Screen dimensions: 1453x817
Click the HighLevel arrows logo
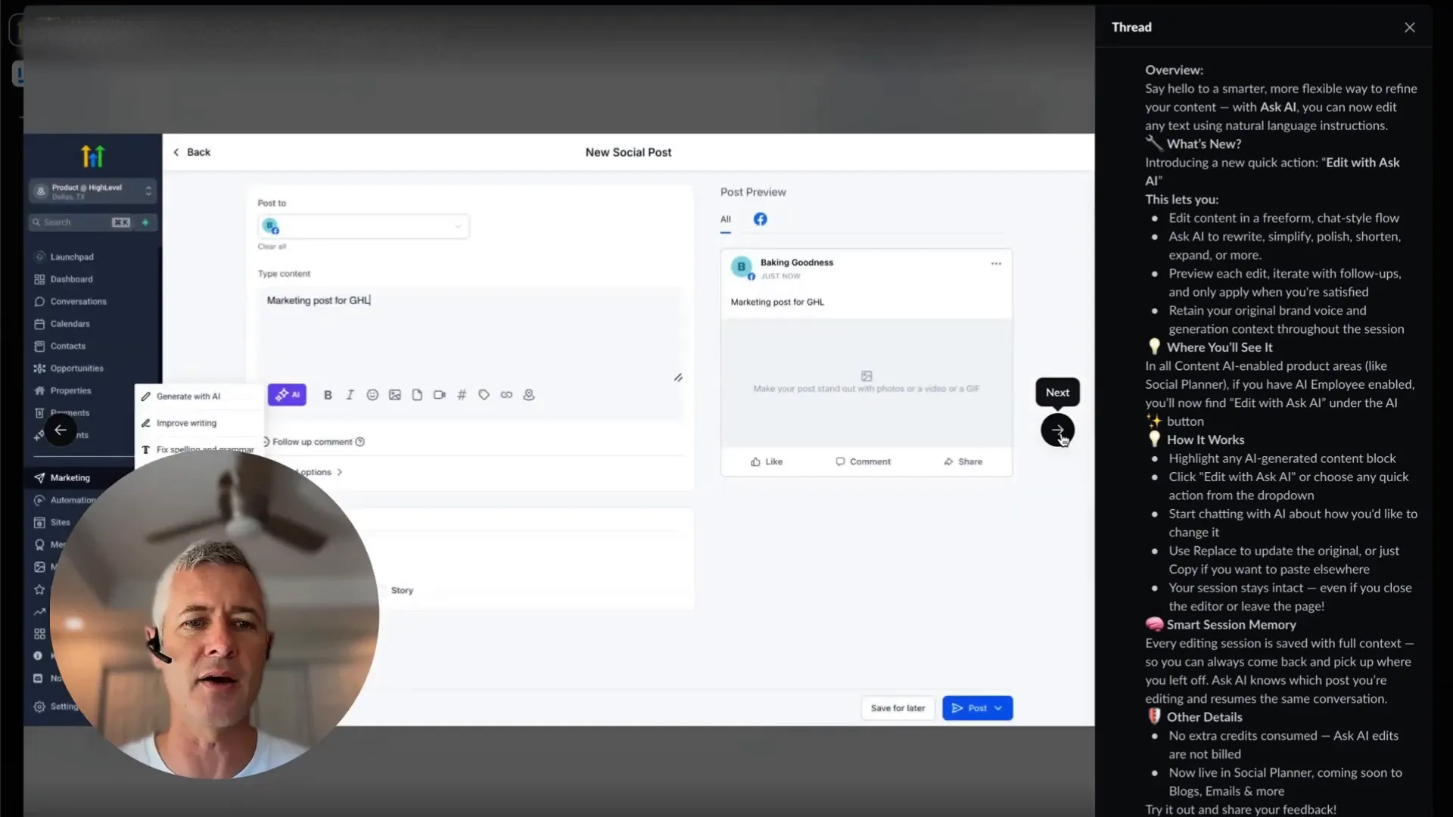92,156
